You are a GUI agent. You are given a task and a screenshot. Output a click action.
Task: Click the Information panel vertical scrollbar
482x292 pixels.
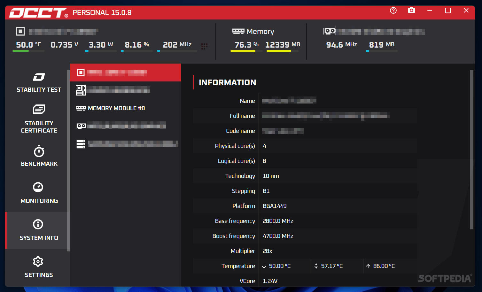coord(472,150)
